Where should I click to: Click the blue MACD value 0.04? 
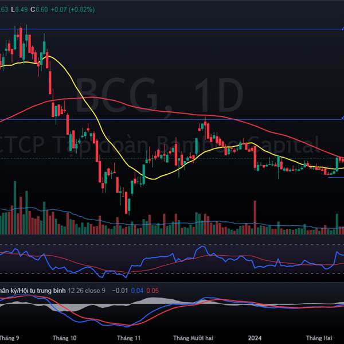click(x=137, y=291)
